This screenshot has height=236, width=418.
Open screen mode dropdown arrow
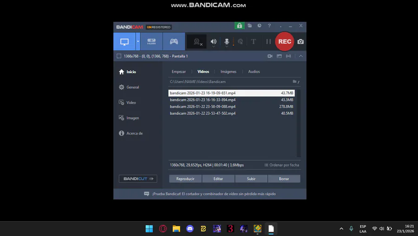pyautogui.click(x=138, y=42)
